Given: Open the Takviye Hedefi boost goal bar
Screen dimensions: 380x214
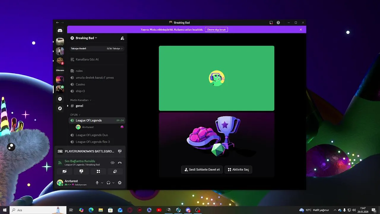Looking at the screenshot, I should [97, 48].
